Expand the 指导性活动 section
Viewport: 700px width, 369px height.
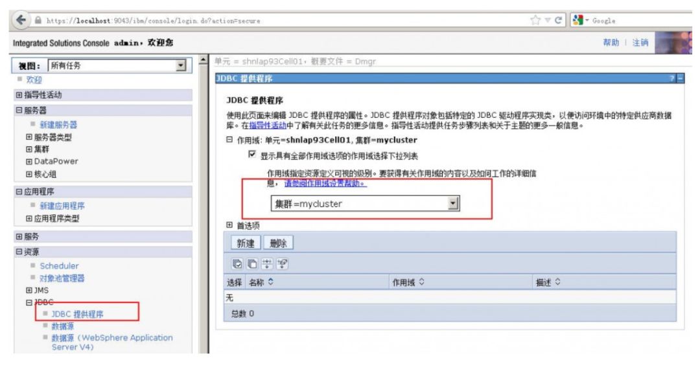(x=19, y=95)
